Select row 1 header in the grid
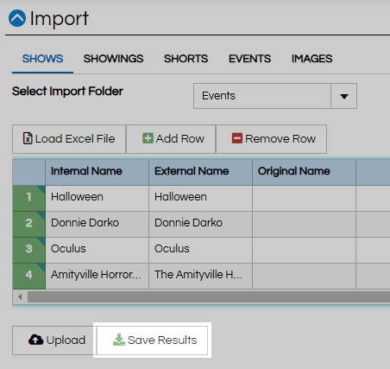The image size is (390, 369). tap(29, 198)
